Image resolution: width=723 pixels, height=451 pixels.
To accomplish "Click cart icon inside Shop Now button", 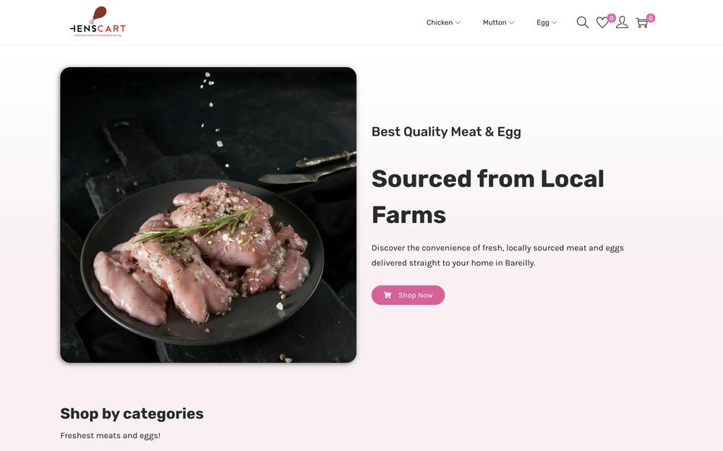I will click(388, 295).
